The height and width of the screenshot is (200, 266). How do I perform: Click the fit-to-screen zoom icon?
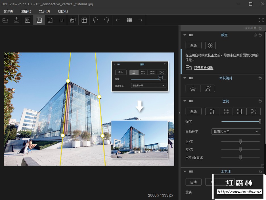50,20
